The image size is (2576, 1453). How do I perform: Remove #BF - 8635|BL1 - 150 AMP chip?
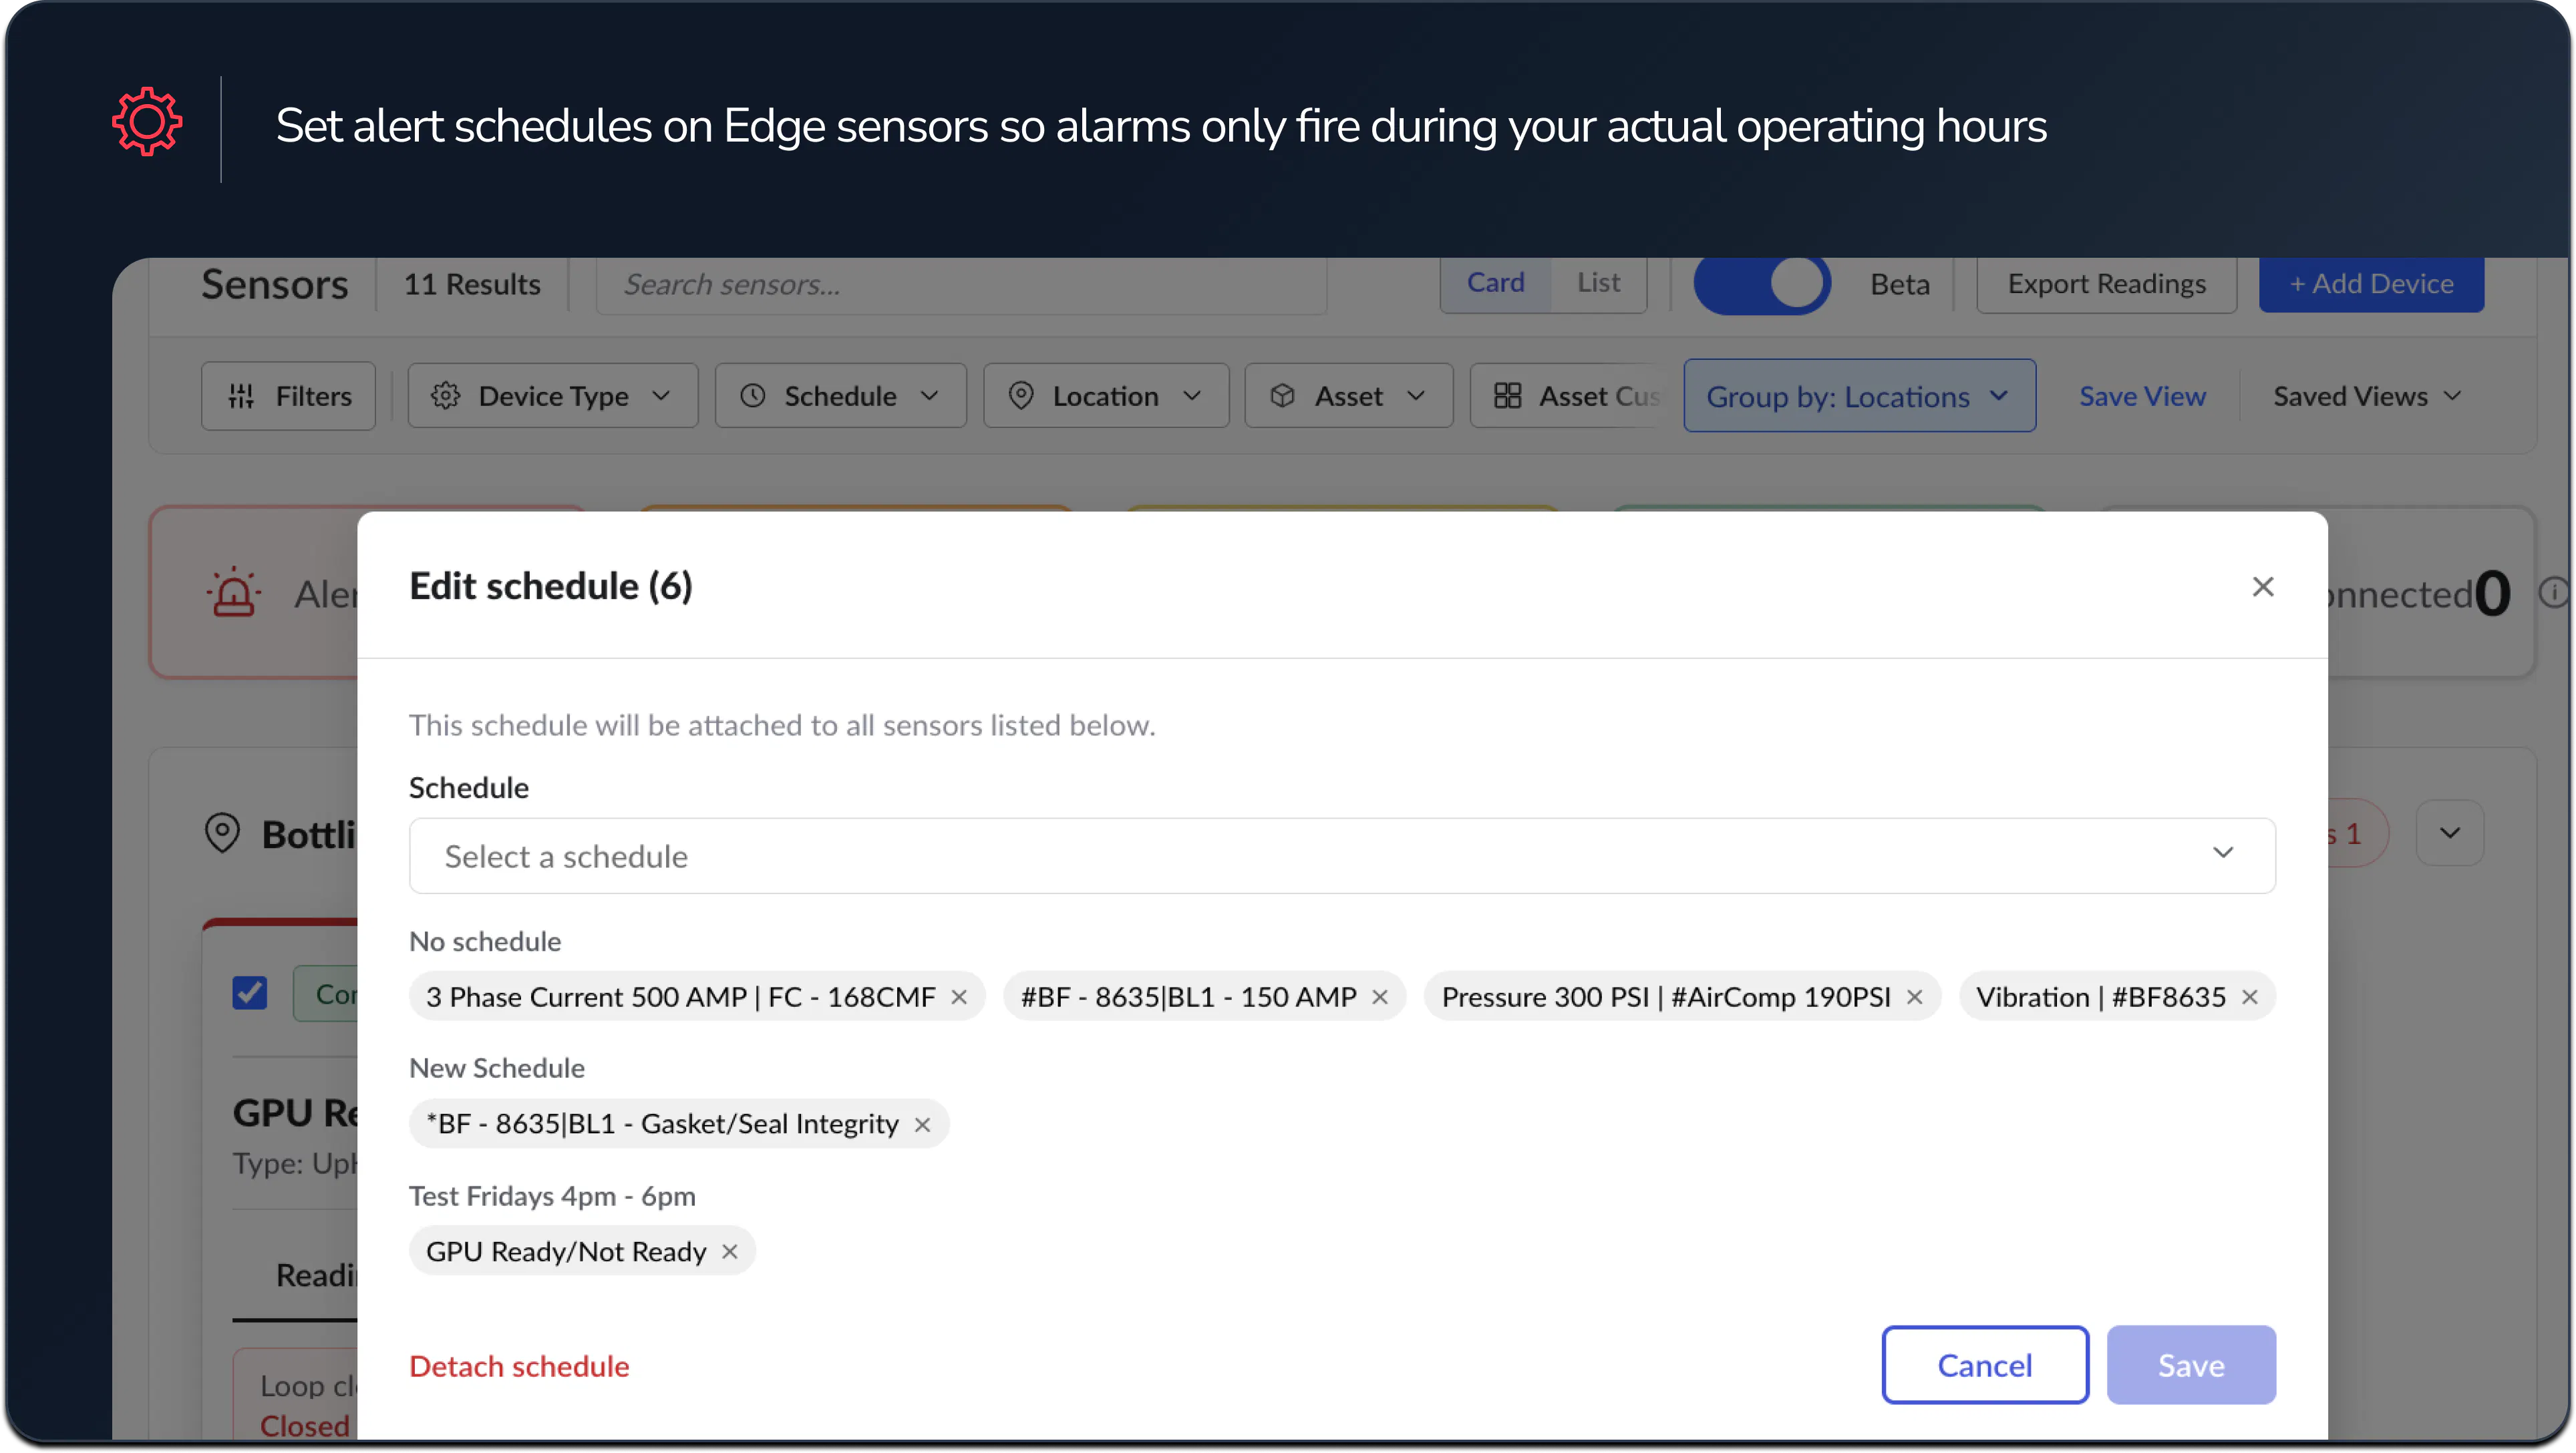pyautogui.click(x=1380, y=998)
